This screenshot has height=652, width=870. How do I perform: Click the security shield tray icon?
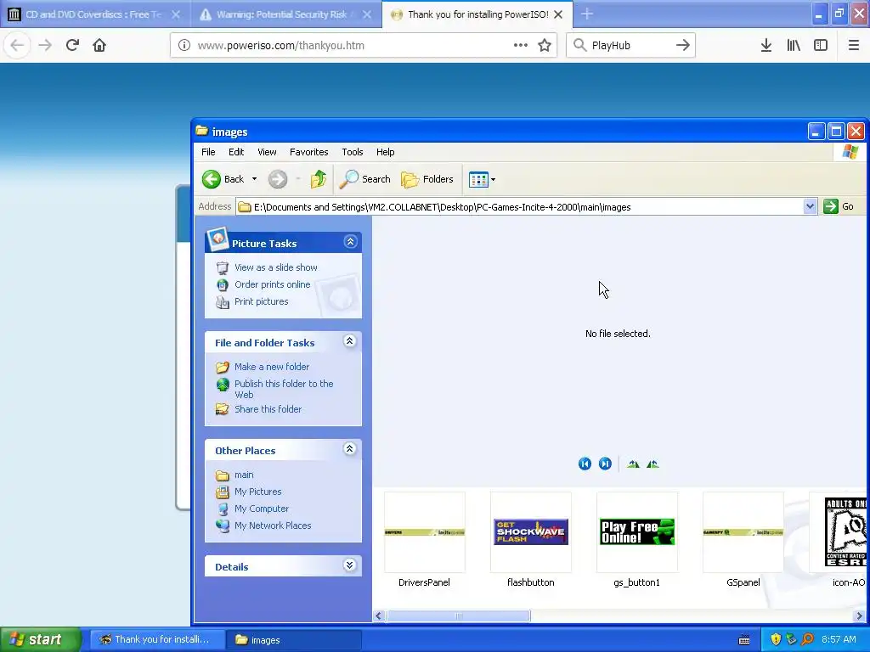tap(777, 639)
